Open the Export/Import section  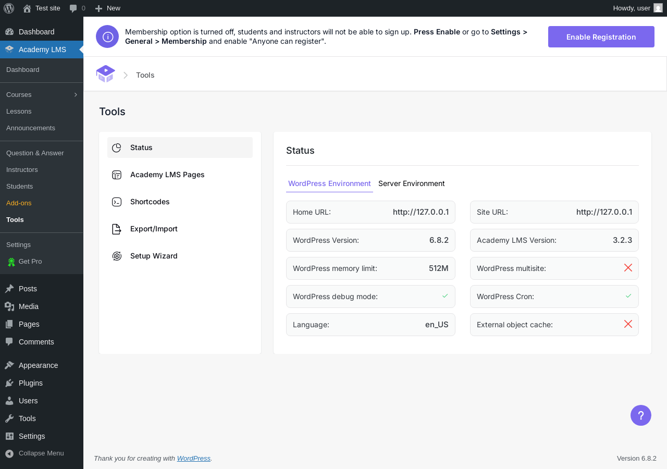[x=180, y=229]
